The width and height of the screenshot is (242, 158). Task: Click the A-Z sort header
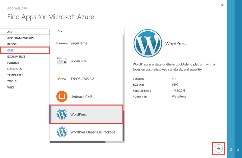click(60, 31)
